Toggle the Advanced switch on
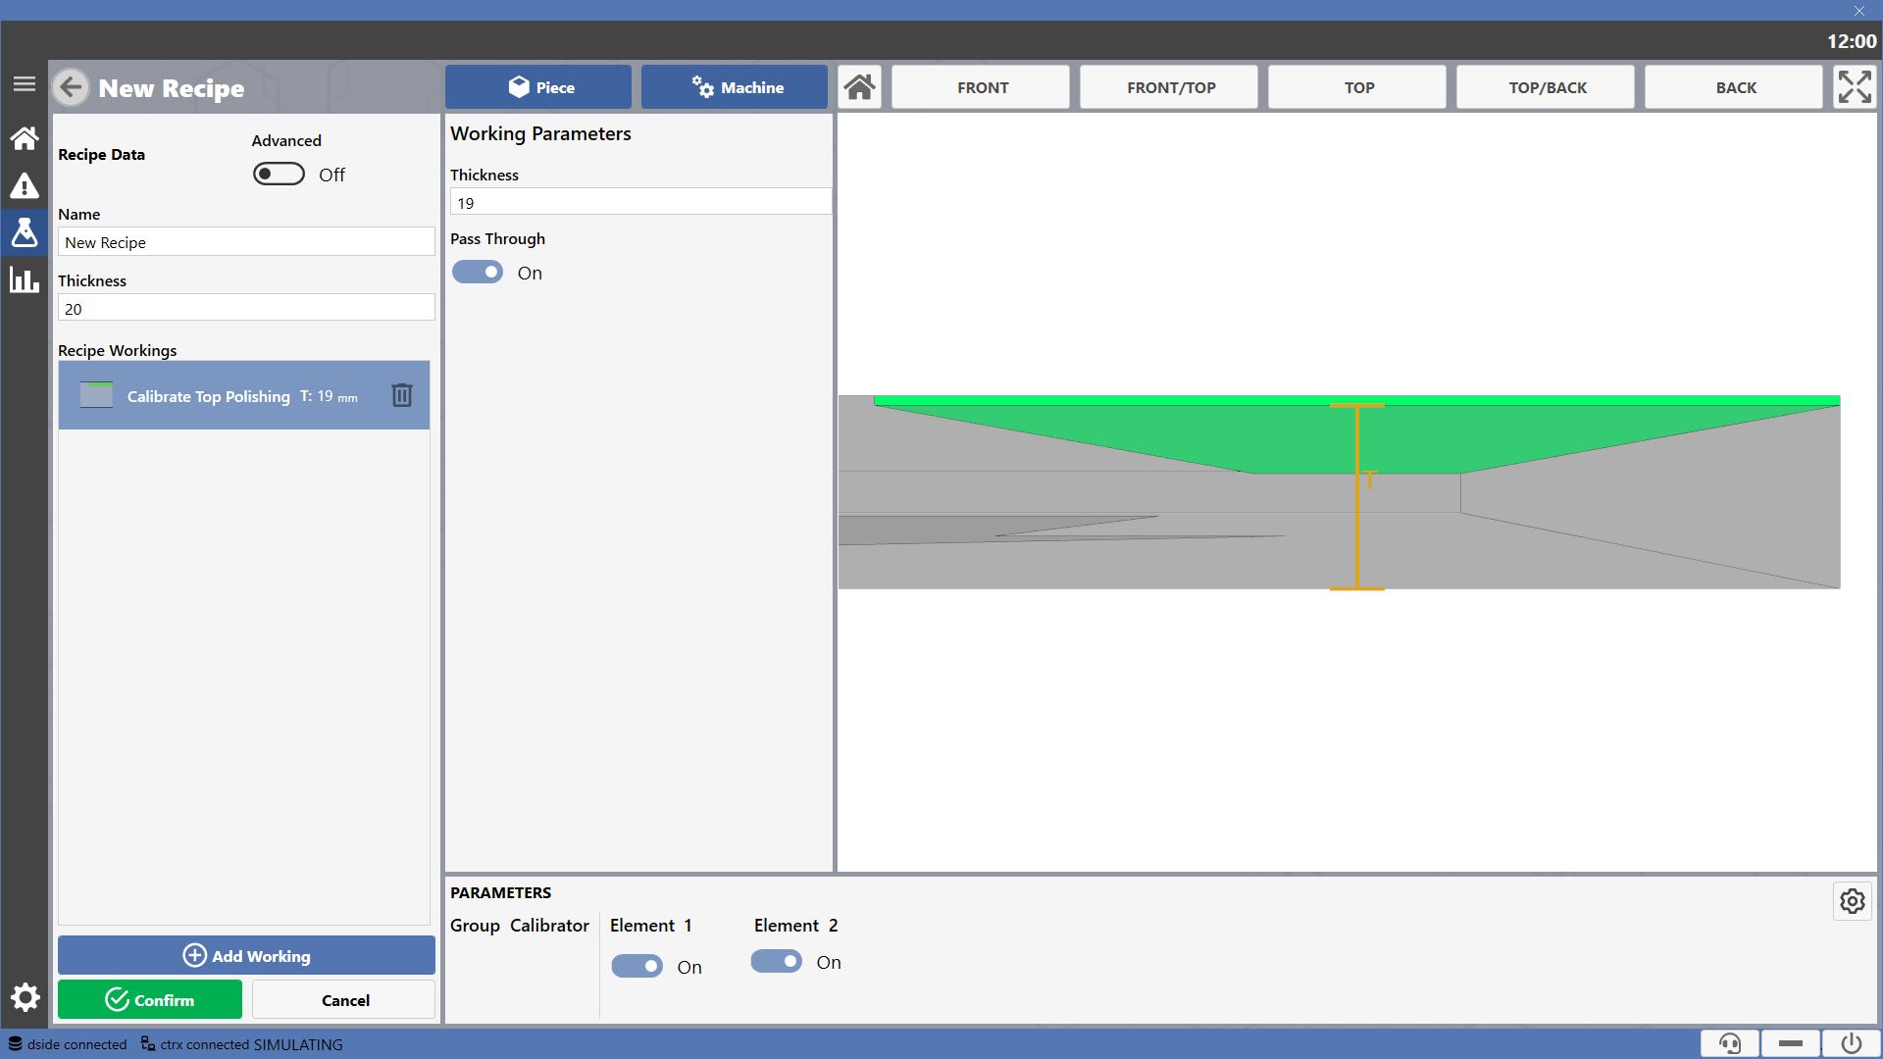The width and height of the screenshot is (1883, 1059). tap(279, 175)
